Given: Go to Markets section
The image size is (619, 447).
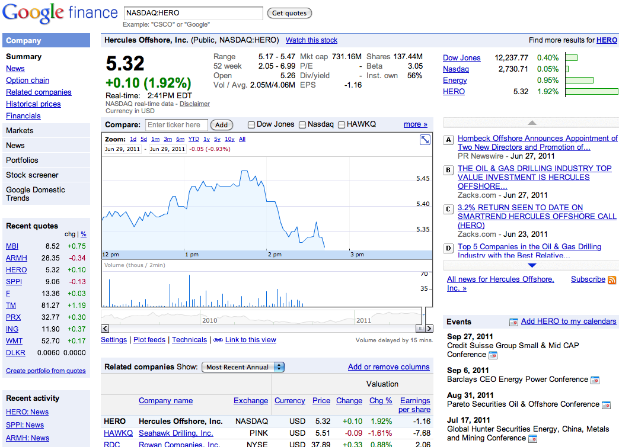Looking at the screenshot, I should coord(46,130).
